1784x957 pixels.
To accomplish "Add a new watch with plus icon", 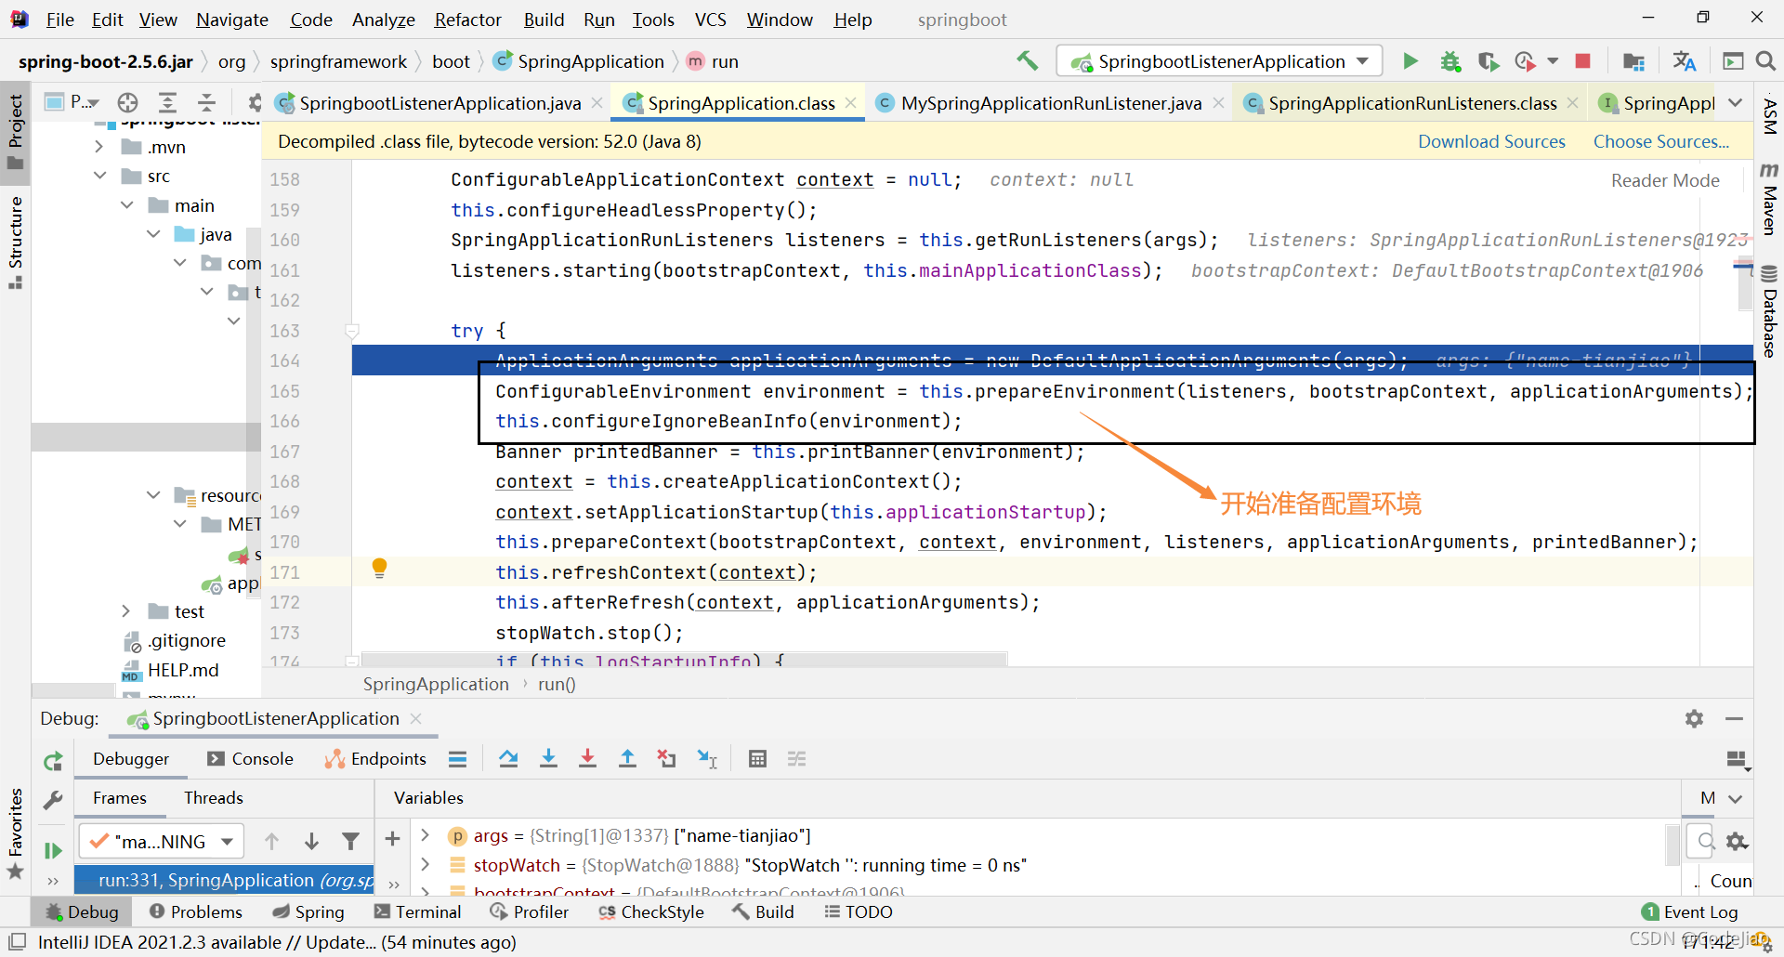I will (392, 839).
